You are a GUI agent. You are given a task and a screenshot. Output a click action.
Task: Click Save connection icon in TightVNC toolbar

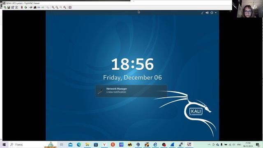(9, 7)
